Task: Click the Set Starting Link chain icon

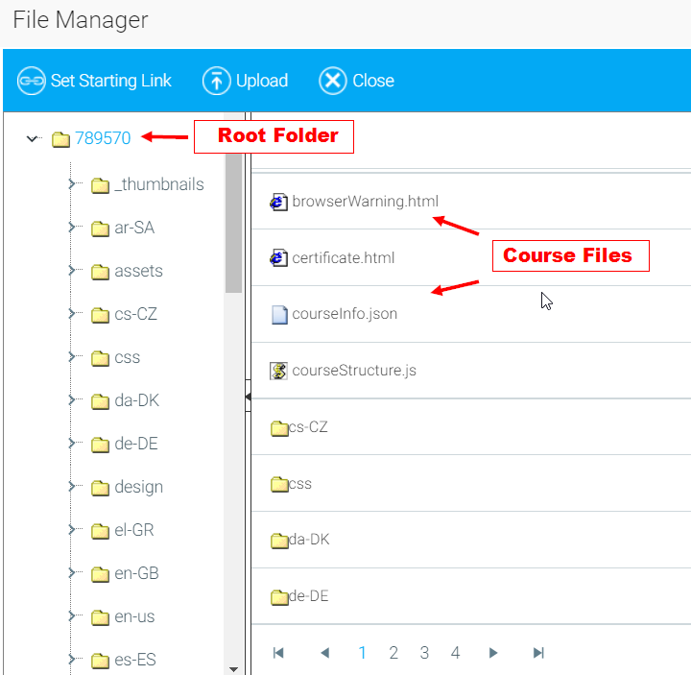Action: (32, 81)
